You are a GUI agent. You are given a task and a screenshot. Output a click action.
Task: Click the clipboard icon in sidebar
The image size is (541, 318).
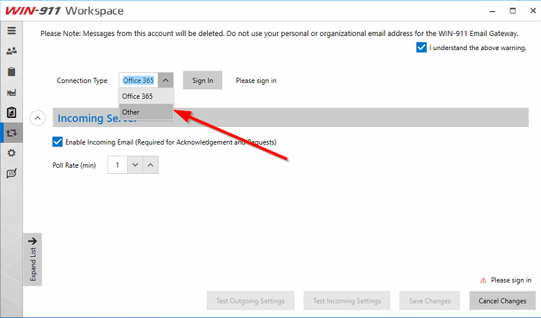point(12,72)
